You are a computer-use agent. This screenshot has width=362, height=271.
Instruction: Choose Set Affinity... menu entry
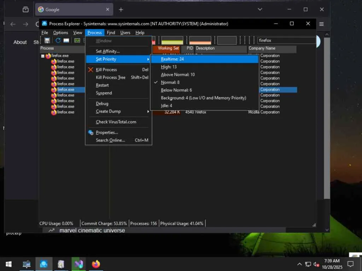(118, 52)
